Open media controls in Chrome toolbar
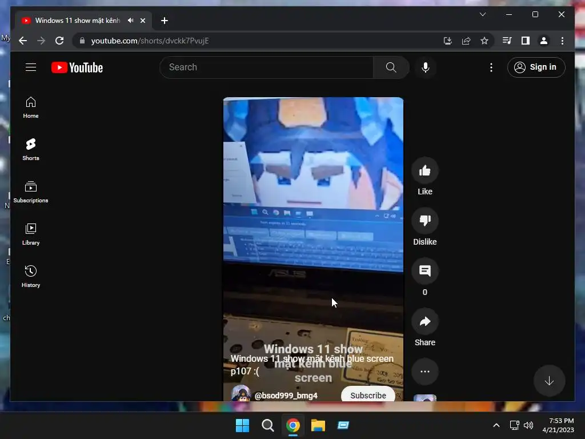 click(507, 41)
